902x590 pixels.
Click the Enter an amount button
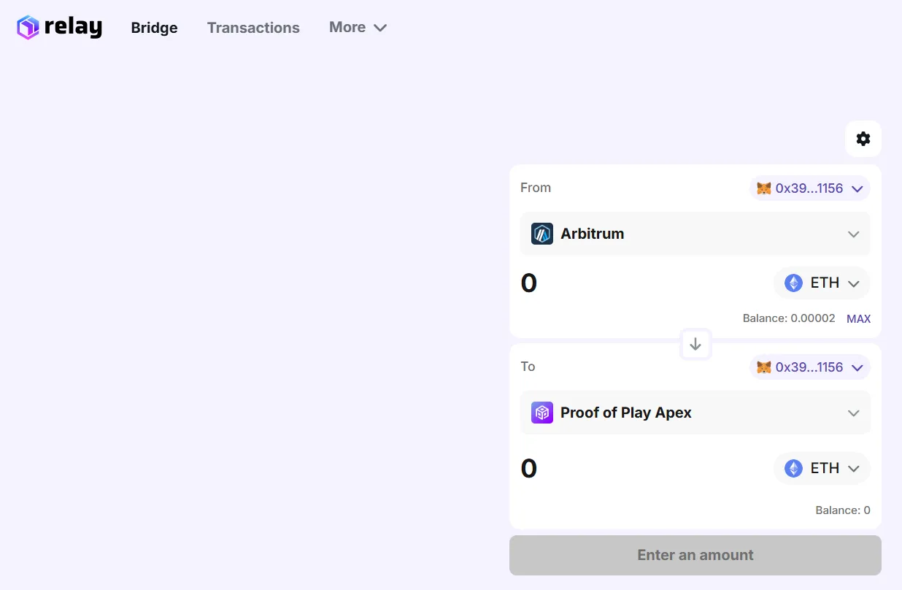pyautogui.click(x=695, y=555)
